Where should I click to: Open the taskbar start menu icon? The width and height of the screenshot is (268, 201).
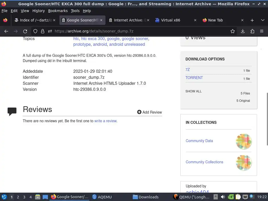[4, 197]
